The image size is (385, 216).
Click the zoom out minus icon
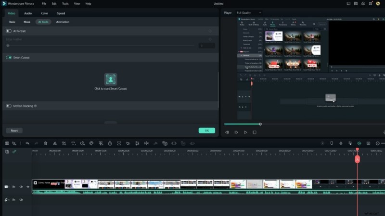[378, 143]
